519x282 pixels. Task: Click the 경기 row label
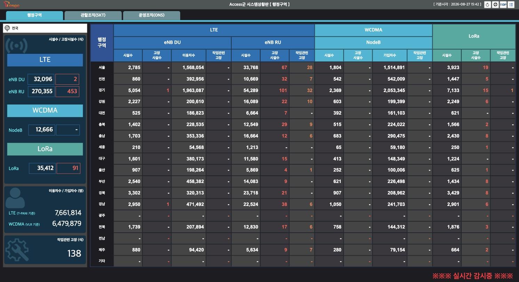[x=102, y=90]
